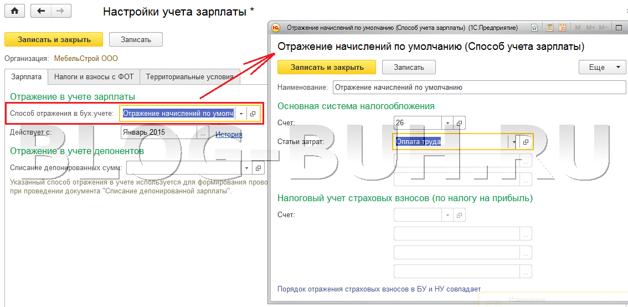
Task: Open the Еще menu button
Action: coord(602,67)
